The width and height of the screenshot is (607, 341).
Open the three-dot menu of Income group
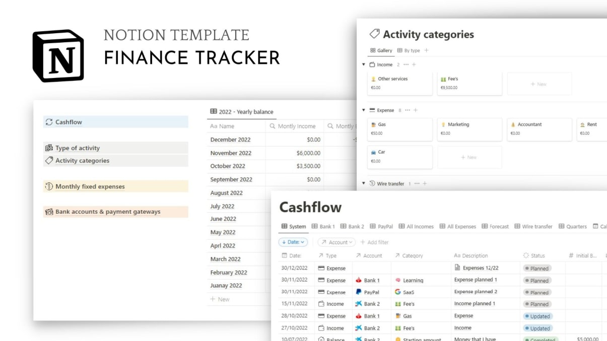tap(406, 64)
